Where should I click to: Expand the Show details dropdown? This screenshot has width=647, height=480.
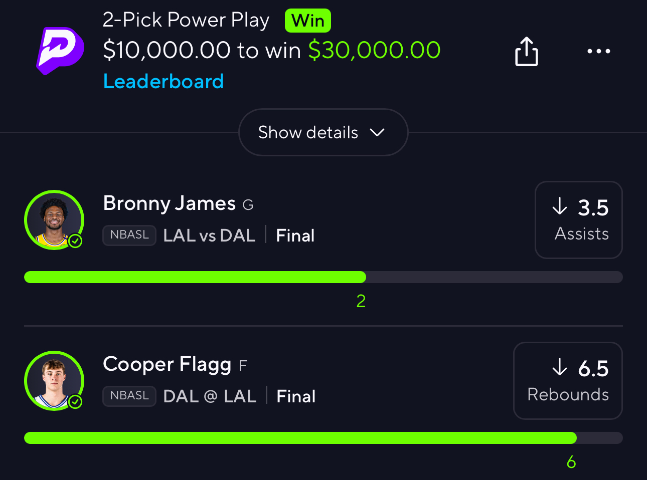point(323,132)
